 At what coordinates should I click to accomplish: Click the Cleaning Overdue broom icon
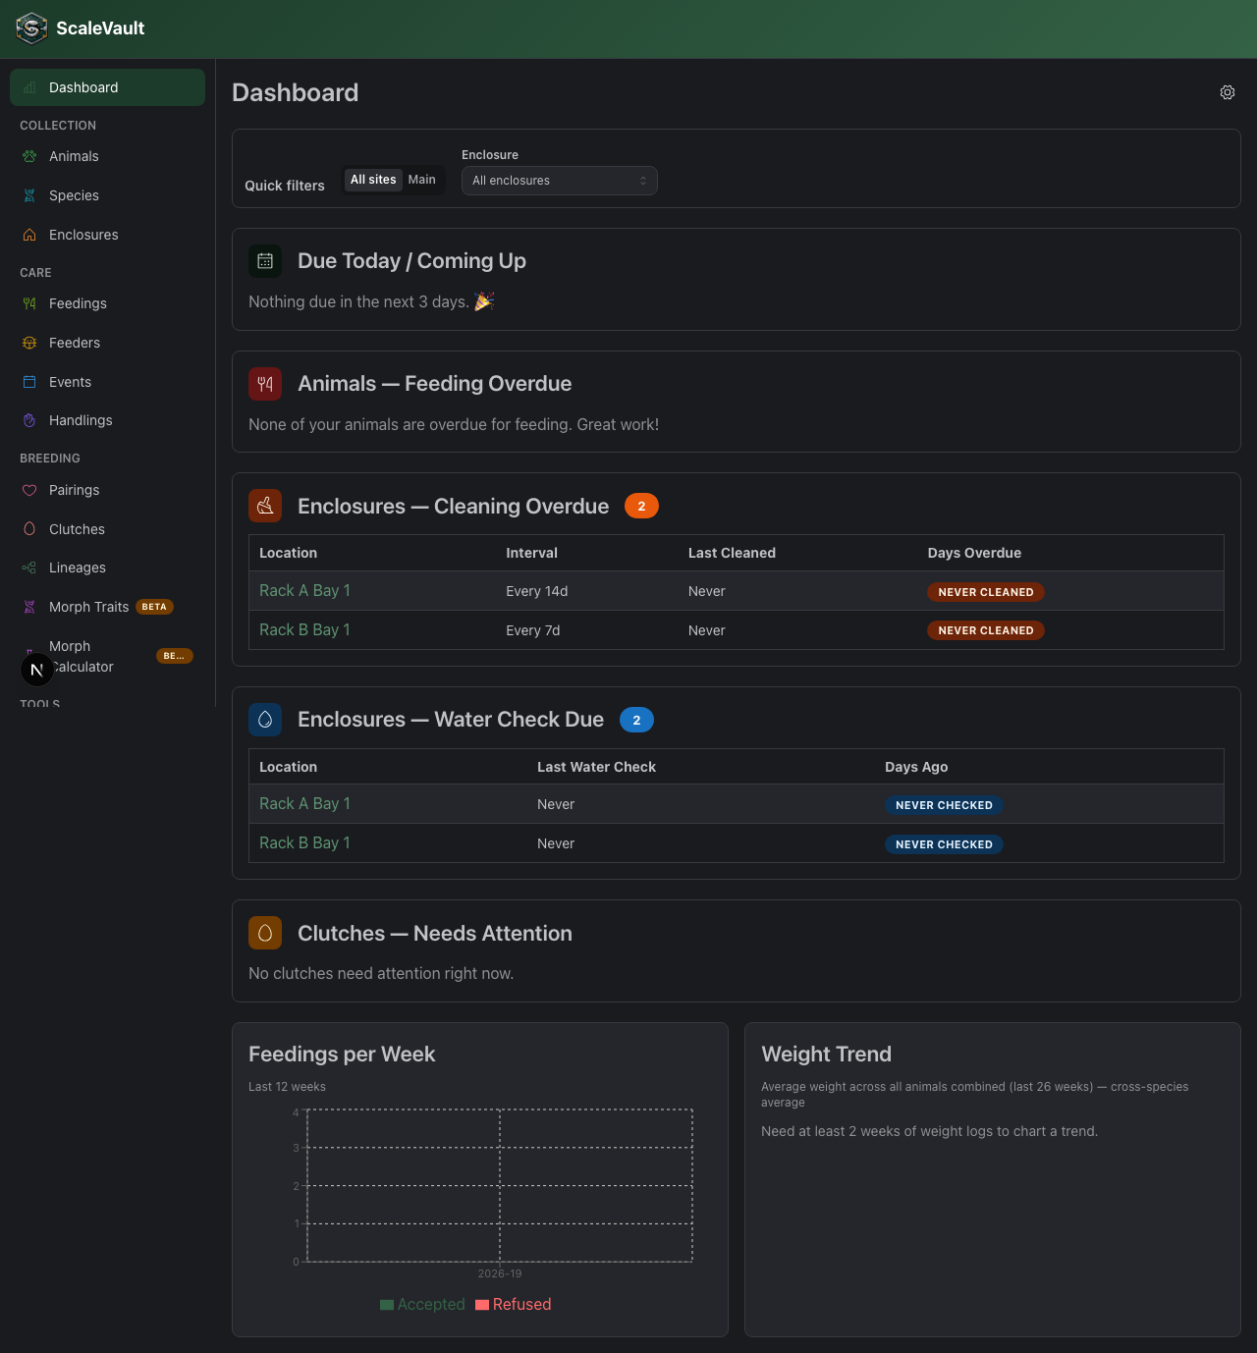tap(265, 506)
